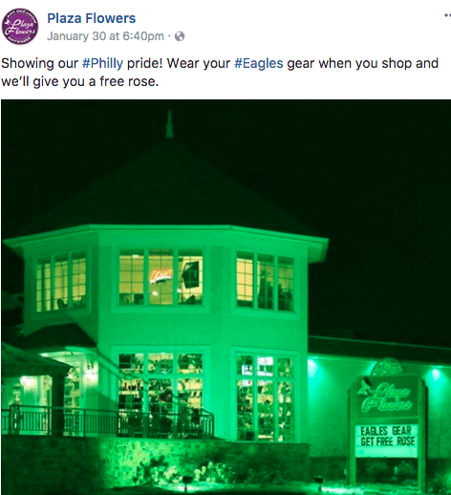Click the lower right ground-floor window
The image size is (451, 495).
pyautogui.click(x=265, y=398)
